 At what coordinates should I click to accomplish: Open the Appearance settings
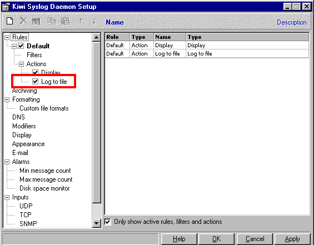coord(28,144)
